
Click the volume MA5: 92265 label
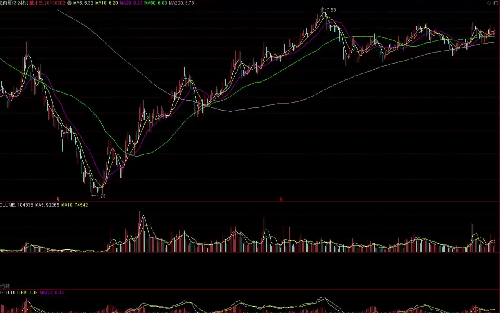click(x=47, y=205)
